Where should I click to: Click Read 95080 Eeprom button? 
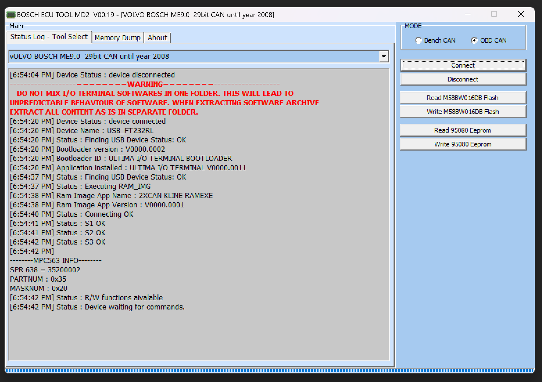pos(463,131)
